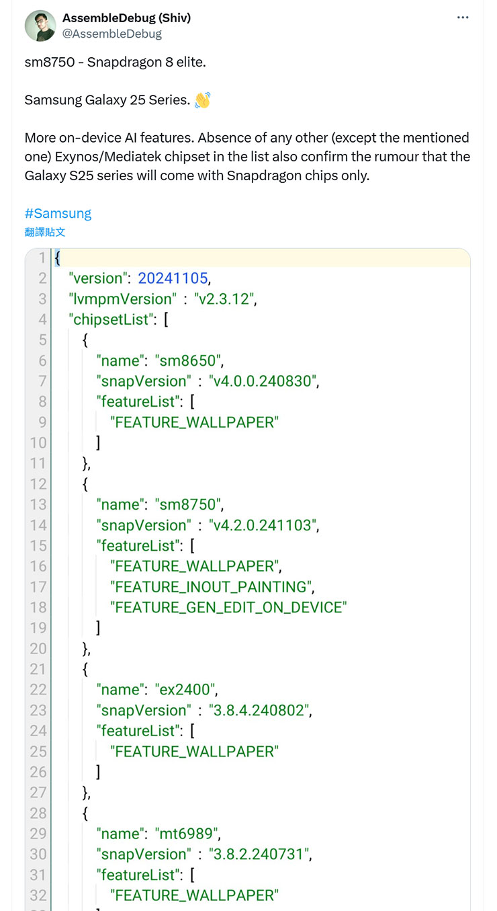Open the AssembleDebug (Shiv) display name
497x911 pixels.
click(x=126, y=18)
